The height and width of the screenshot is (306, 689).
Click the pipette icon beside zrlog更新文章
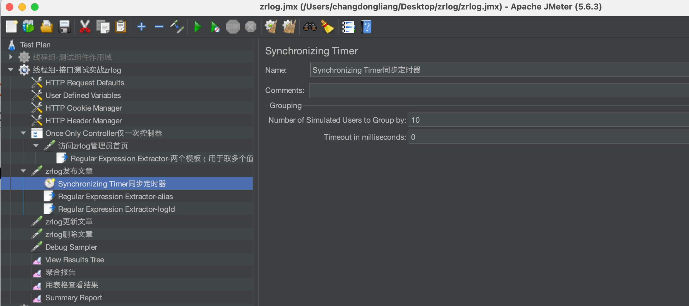tap(37, 221)
